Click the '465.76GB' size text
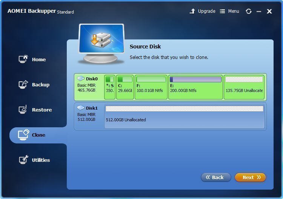Viewport: 283px width, 199px height. 86,90
